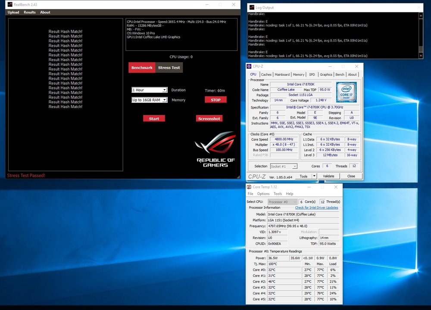Click the CPUID value '0x906EA'
The height and width of the screenshot is (310, 431).
coord(277,244)
